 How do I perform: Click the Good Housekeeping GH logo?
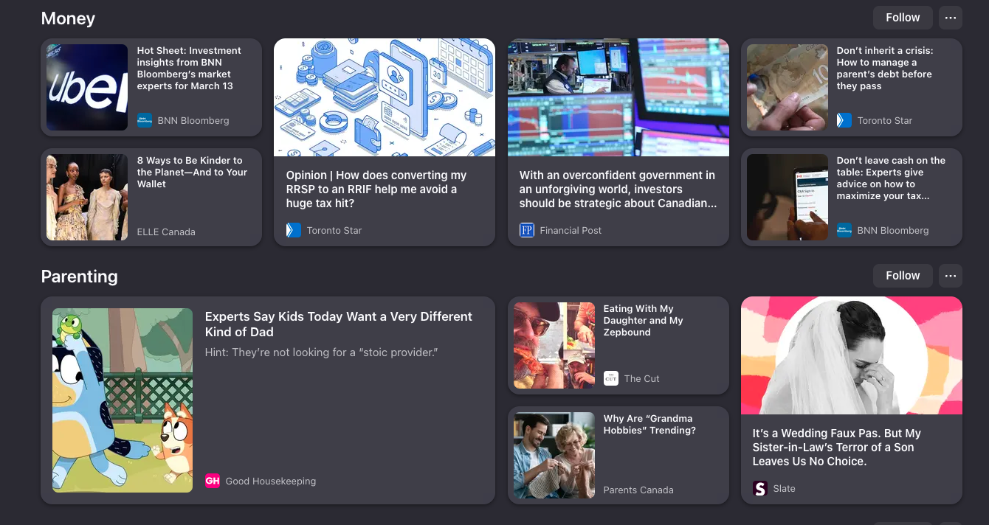(x=213, y=481)
